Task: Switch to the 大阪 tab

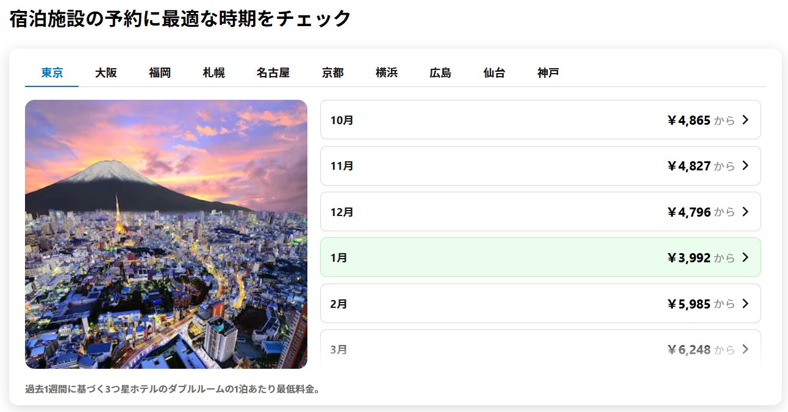Action: [x=106, y=73]
